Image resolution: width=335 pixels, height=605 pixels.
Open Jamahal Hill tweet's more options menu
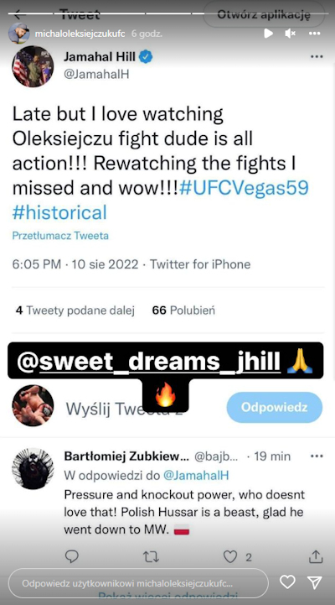[x=317, y=57]
